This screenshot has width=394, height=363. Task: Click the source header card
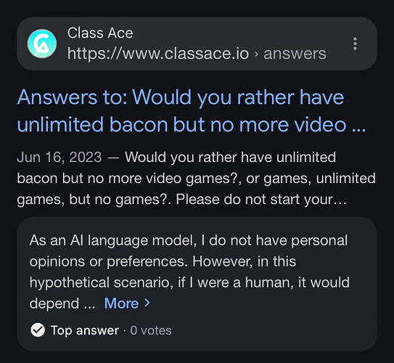pyautogui.click(x=197, y=44)
